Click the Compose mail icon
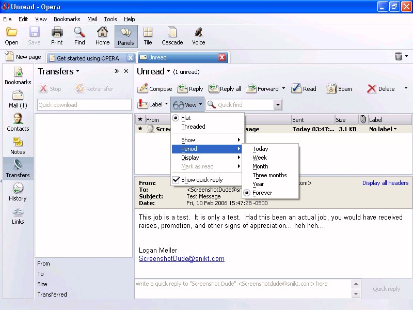413x310 pixels. [143, 89]
